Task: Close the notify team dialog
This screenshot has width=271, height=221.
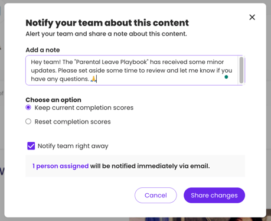Action: pyautogui.click(x=252, y=17)
